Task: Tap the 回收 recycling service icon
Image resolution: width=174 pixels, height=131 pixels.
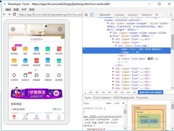Action: pyautogui.click(x=59, y=61)
